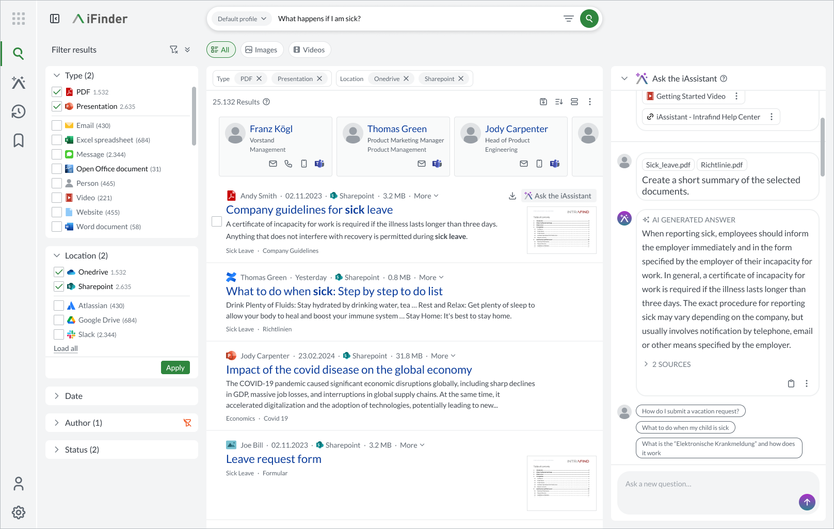Click Ask the iAssistant on first result

[x=558, y=196]
